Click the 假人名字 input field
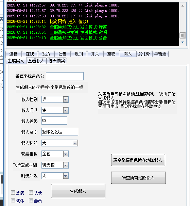This screenshot has width=190, height=206. (60, 132)
